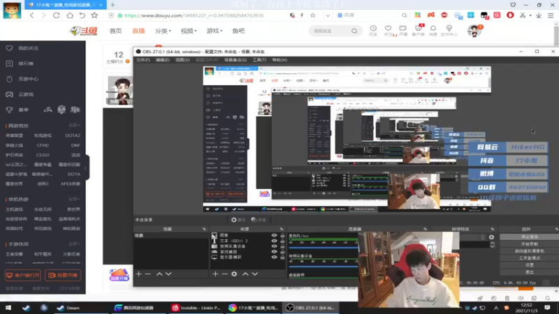Adjust 视频采集设备 volume slider in mixer
The image size is (559, 314).
point(324,266)
